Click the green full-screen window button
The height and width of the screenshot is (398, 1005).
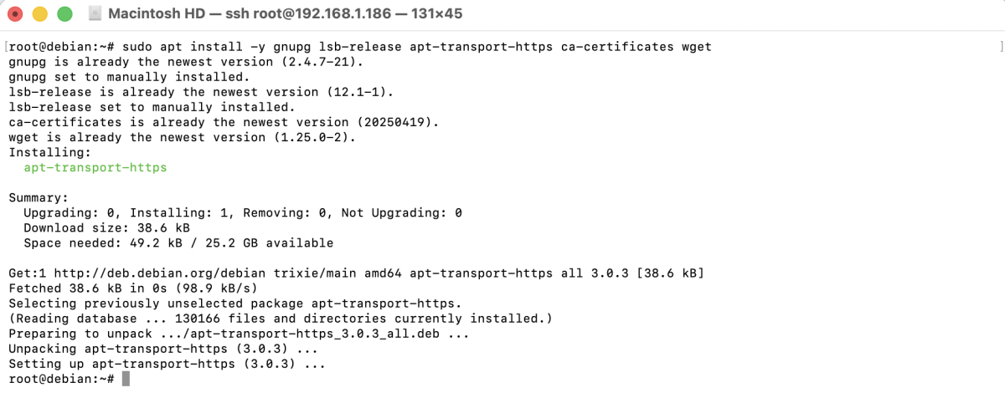(x=64, y=14)
